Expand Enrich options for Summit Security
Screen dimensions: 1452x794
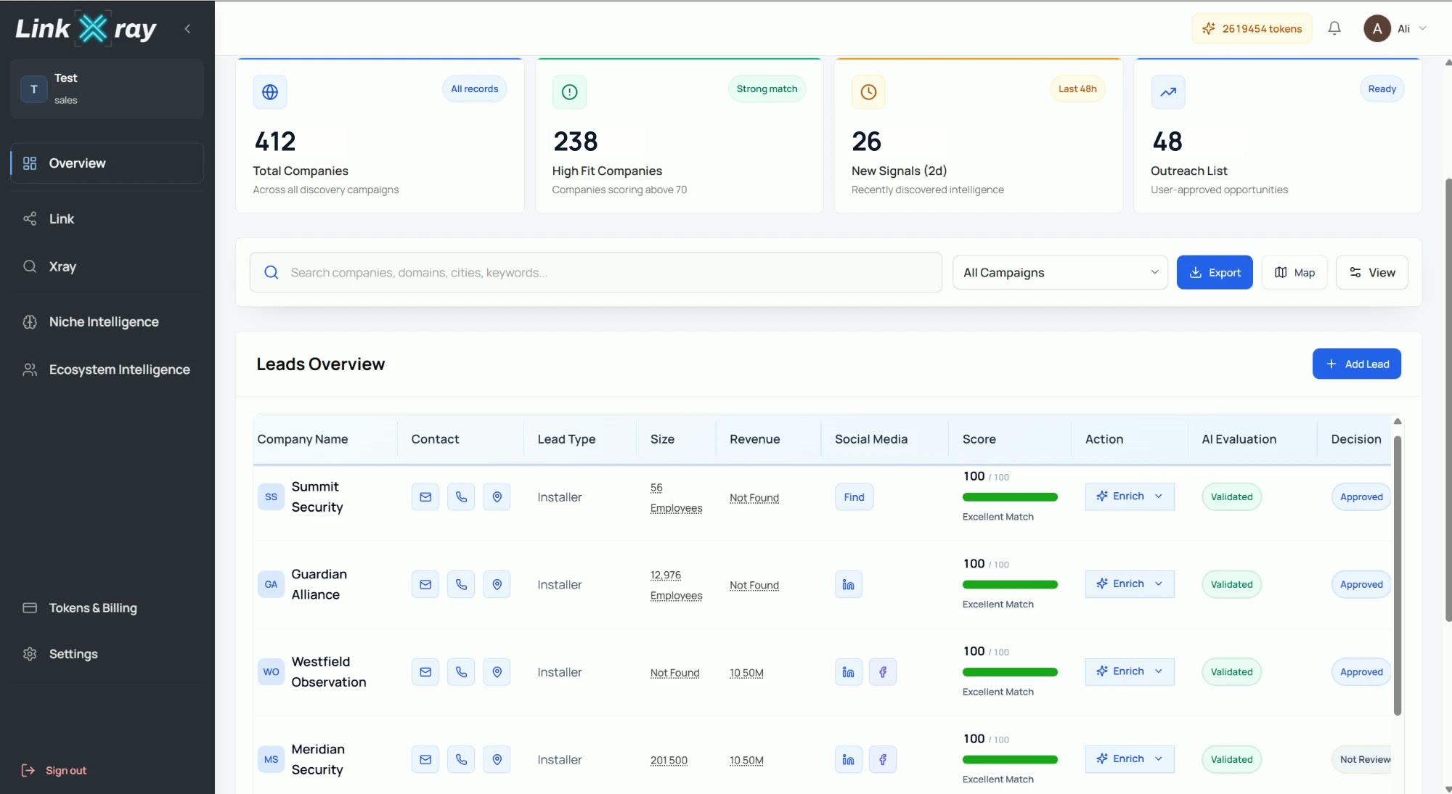[x=1159, y=496]
